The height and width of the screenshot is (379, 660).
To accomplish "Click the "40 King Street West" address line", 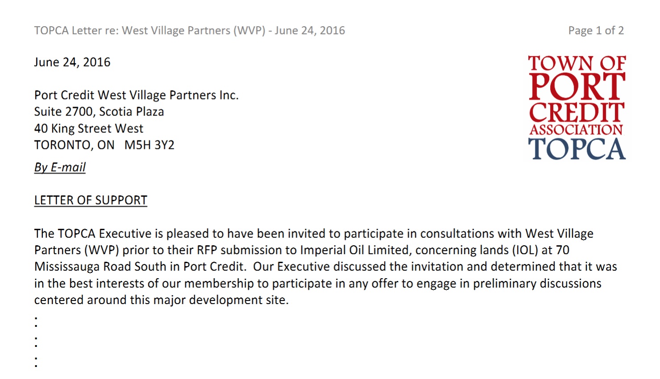I will click(x=89, y=129).
